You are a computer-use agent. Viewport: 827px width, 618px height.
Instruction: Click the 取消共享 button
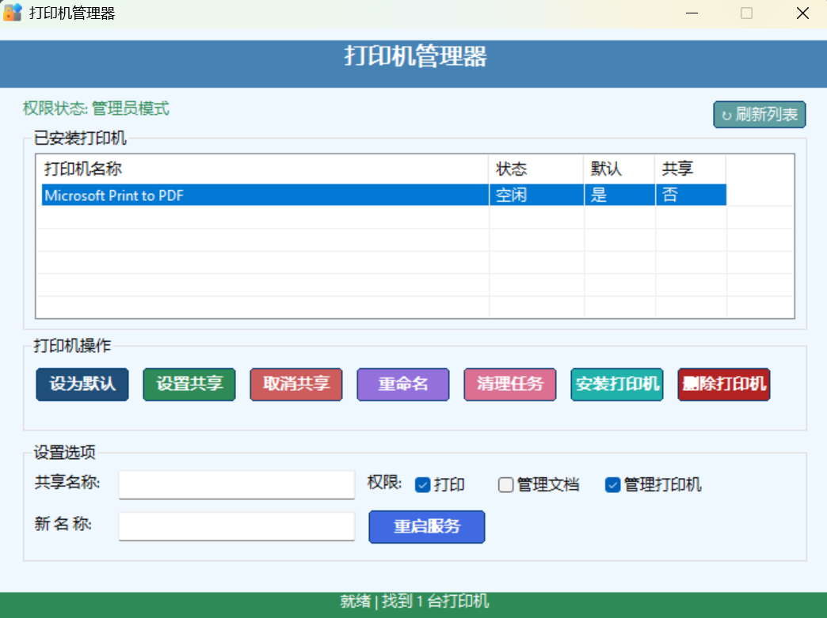point(295,385)
